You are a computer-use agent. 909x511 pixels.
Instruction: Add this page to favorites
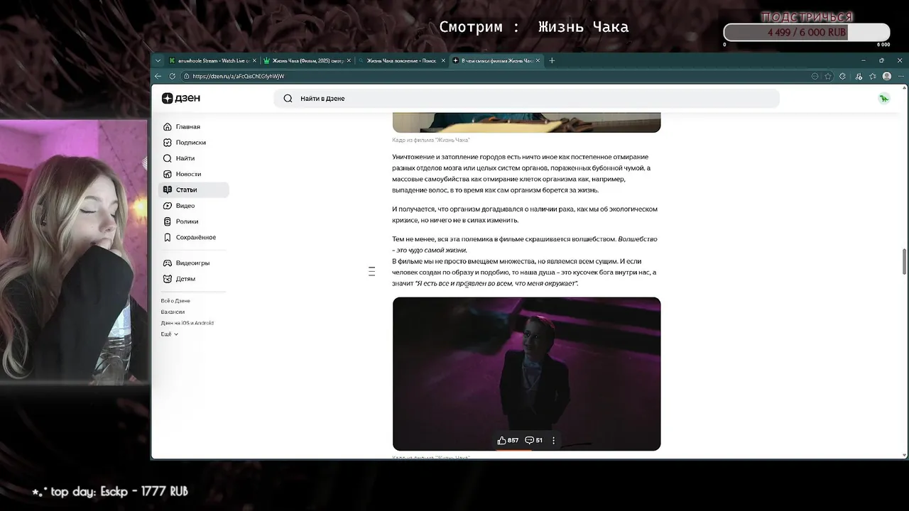[x=828, y=76]
